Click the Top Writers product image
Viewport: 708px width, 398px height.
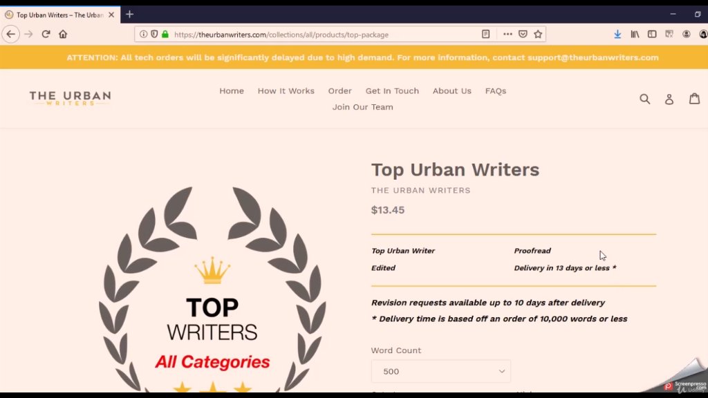tap(212, 289)
